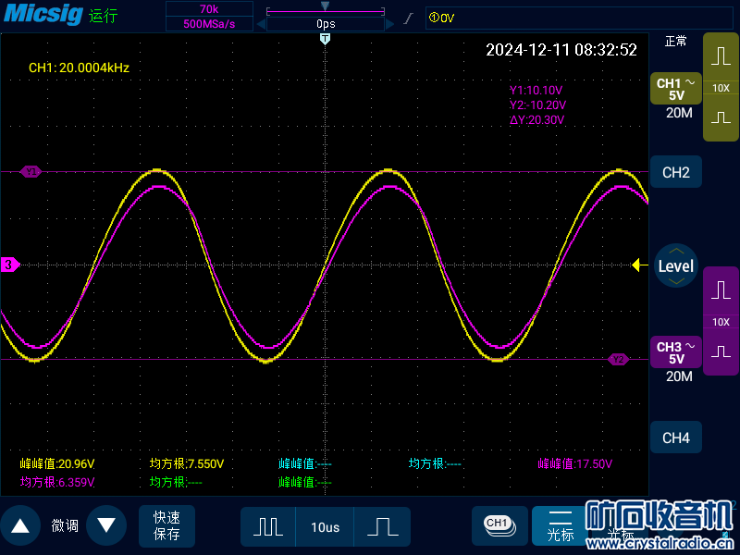The height and width of the screenshot is (555, 740).
Task: Tap the upper CH3 purple pulse icon
Action: pos(721,290)
